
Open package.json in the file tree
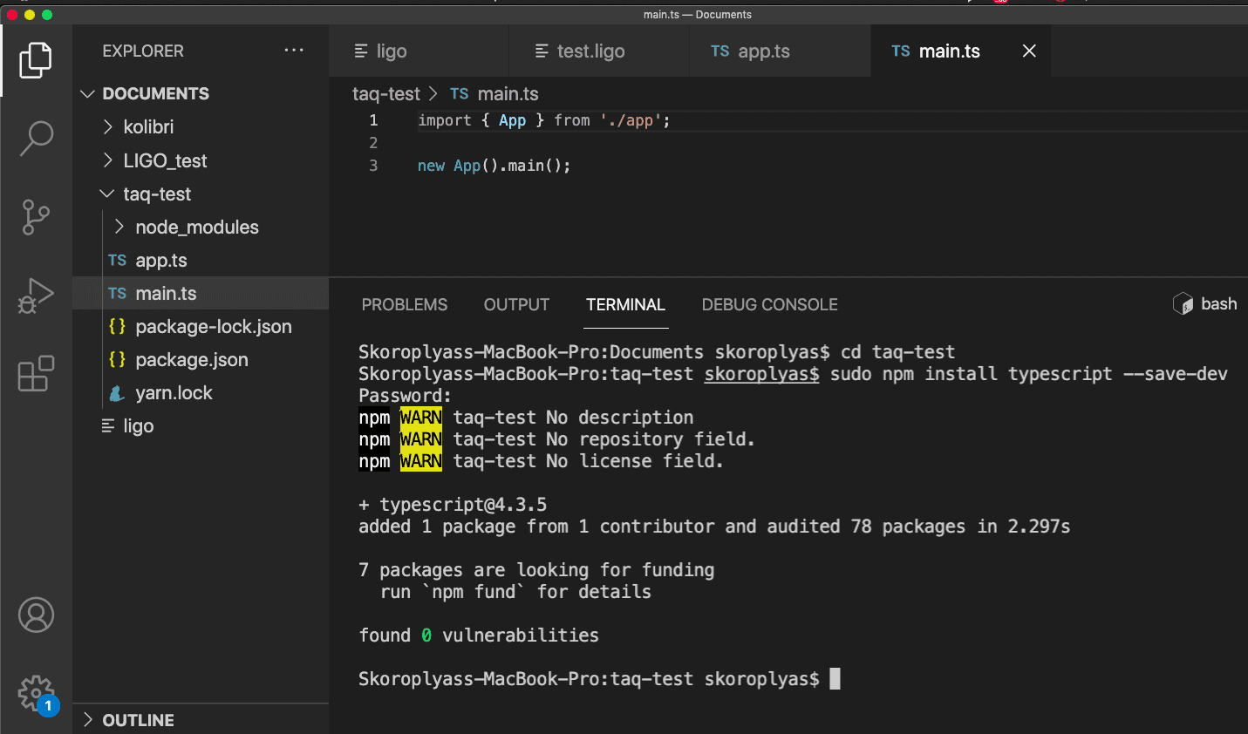coord(191,360)
